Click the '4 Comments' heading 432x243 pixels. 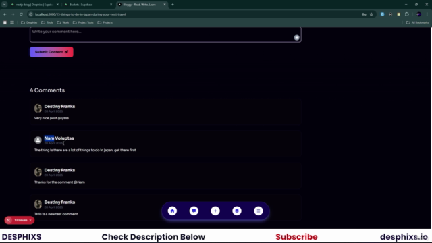pyautogui.click(x=47, y=90)
